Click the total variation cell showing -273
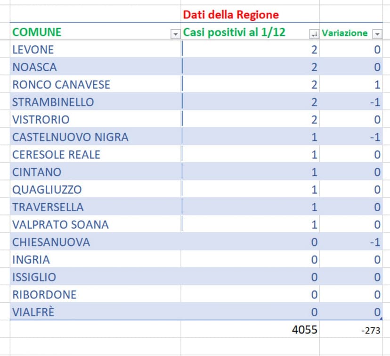This screenshot has width=390, height=356. point(370,331)
